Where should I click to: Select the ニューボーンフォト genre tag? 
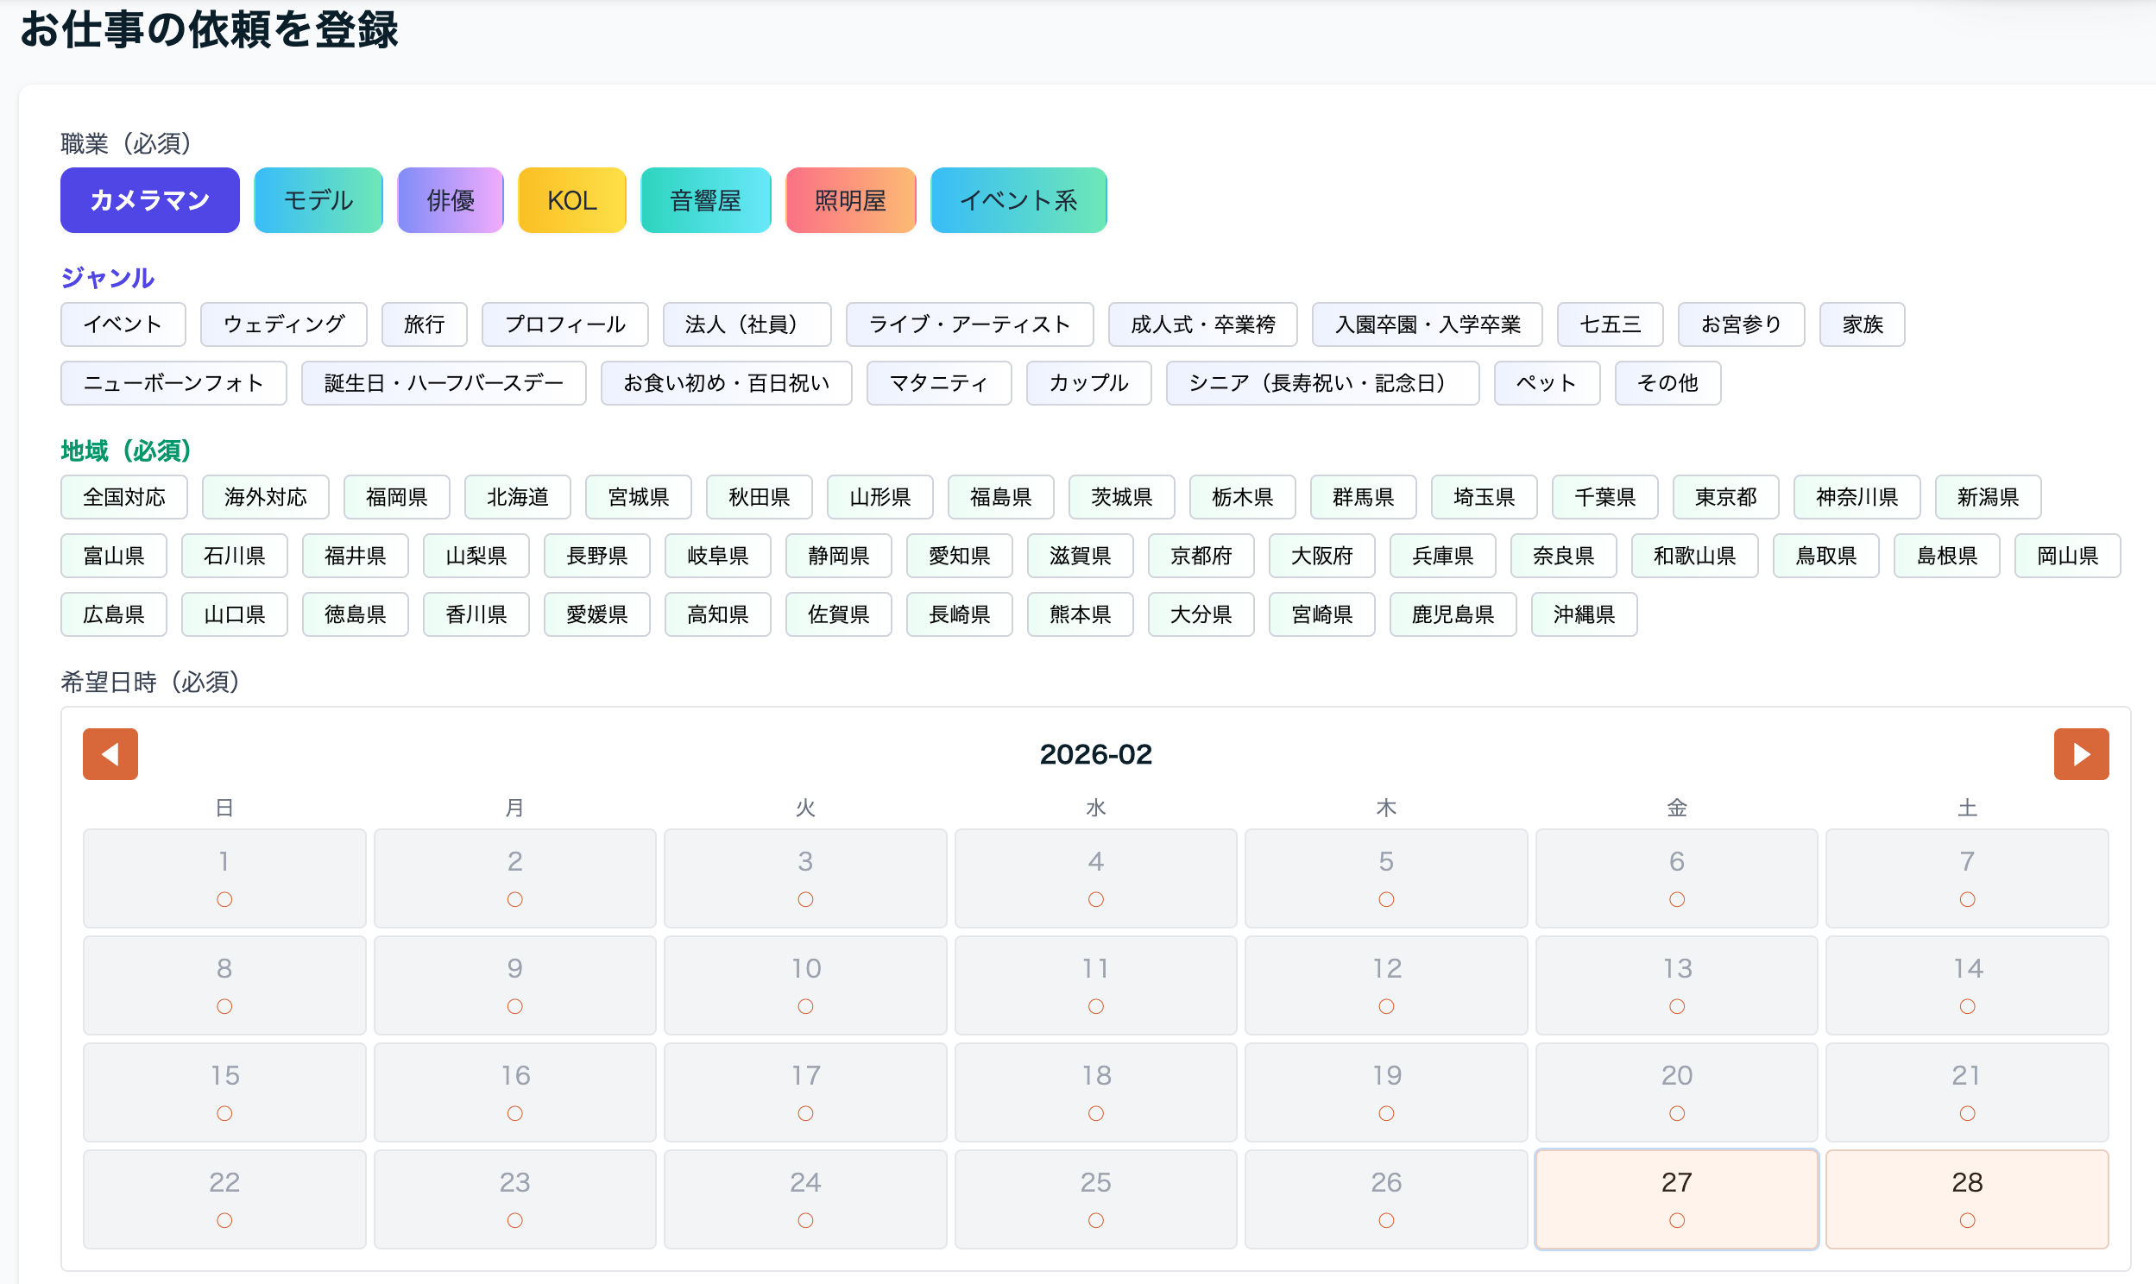pyautogui.click(x=173, y=382)
